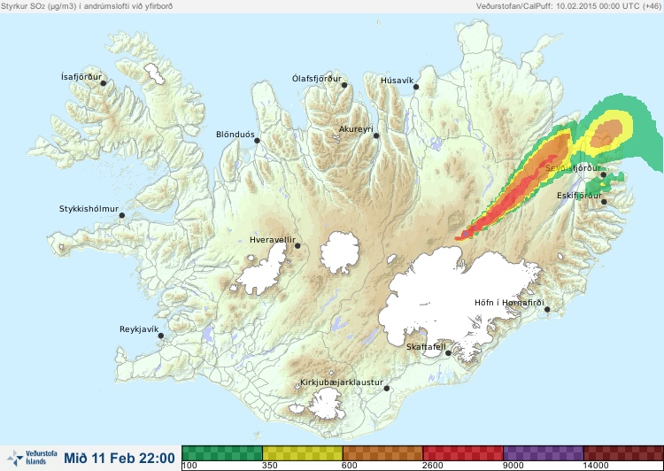Click the Ólafsfjörður marker dot
Image resolution: width=664 pixels, height=471 pixels.
tap(344, 85)
